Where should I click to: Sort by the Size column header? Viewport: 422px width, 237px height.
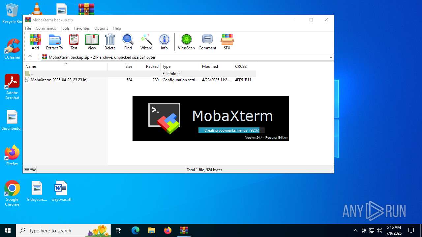coord(121,66)
